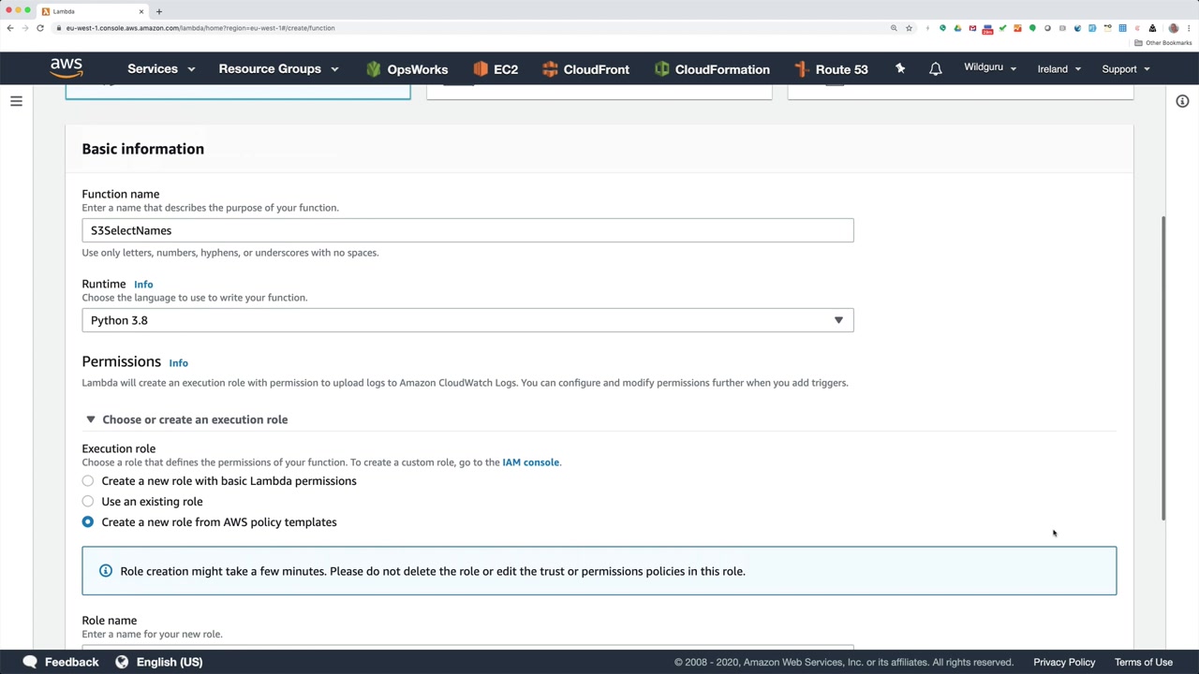Open the notifications bell icon
Image resolution: width=1199 pixels, height=674 pixels.
935,69
